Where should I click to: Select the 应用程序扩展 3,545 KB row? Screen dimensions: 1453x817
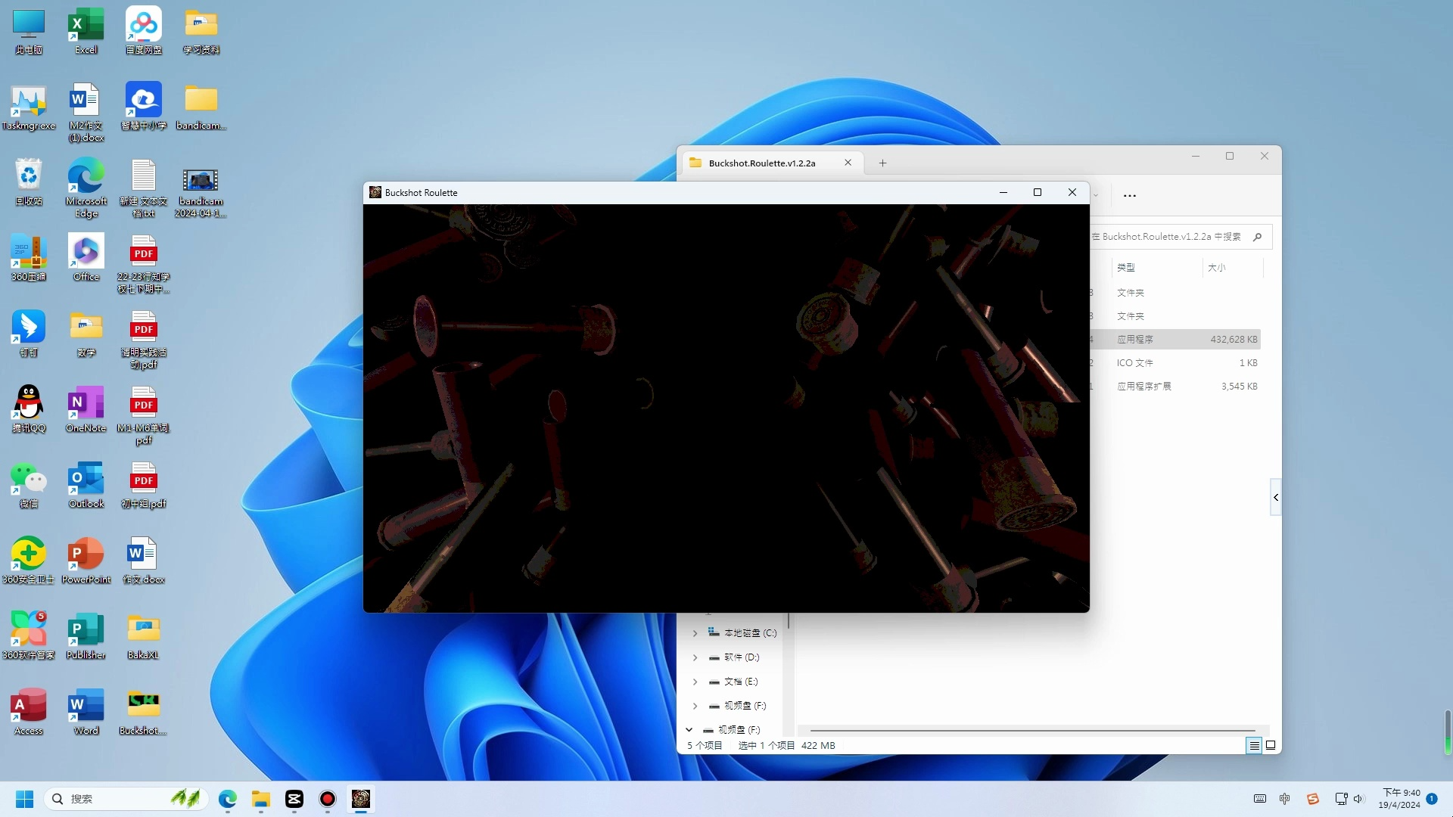pyautogui.click(x=1175, y=387)
